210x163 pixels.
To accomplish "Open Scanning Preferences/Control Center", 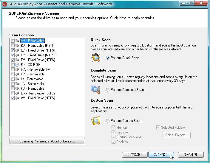I will coord(47,141).
